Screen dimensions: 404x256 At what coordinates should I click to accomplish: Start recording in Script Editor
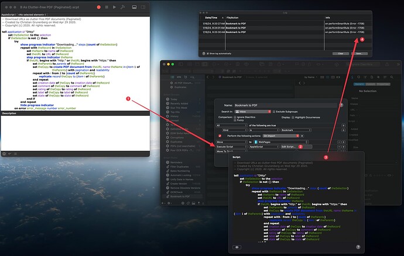click(x=98, y=7)
